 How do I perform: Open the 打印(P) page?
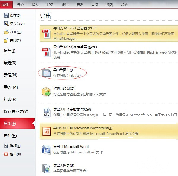(x=10, y=99)
